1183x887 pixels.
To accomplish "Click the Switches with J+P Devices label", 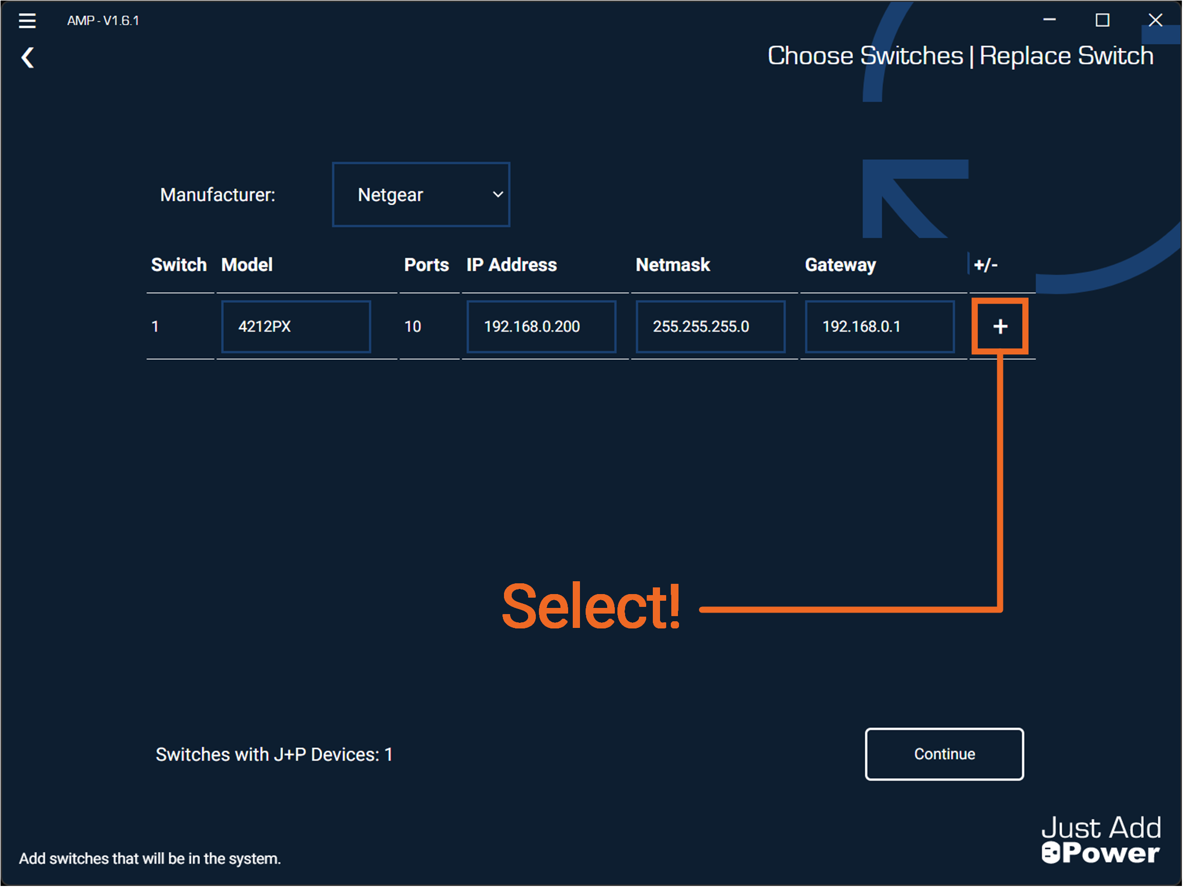I will pyautogui.click(x=274, y=755).
